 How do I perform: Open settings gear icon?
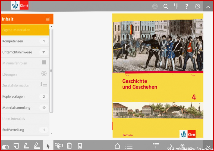[x=197, y=6]
